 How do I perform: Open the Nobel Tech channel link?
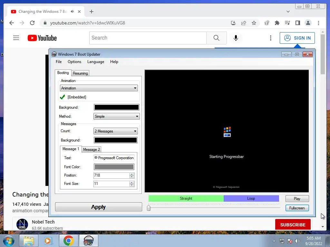pyautogui.click(x=43, y=222)
